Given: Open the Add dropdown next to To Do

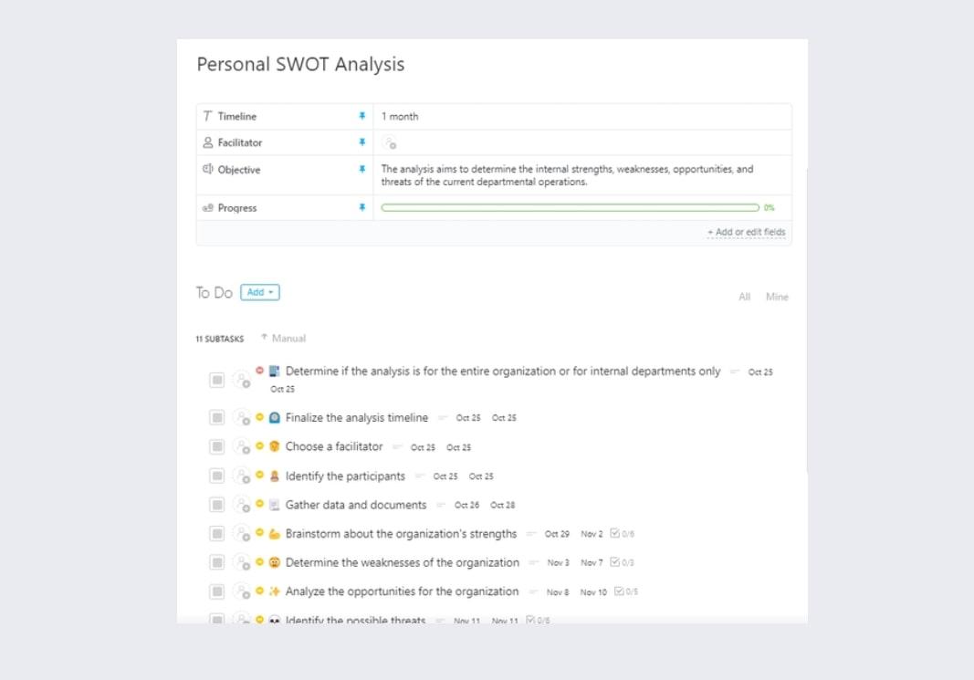Looking at the screenshot, I should tap(260, 292).
